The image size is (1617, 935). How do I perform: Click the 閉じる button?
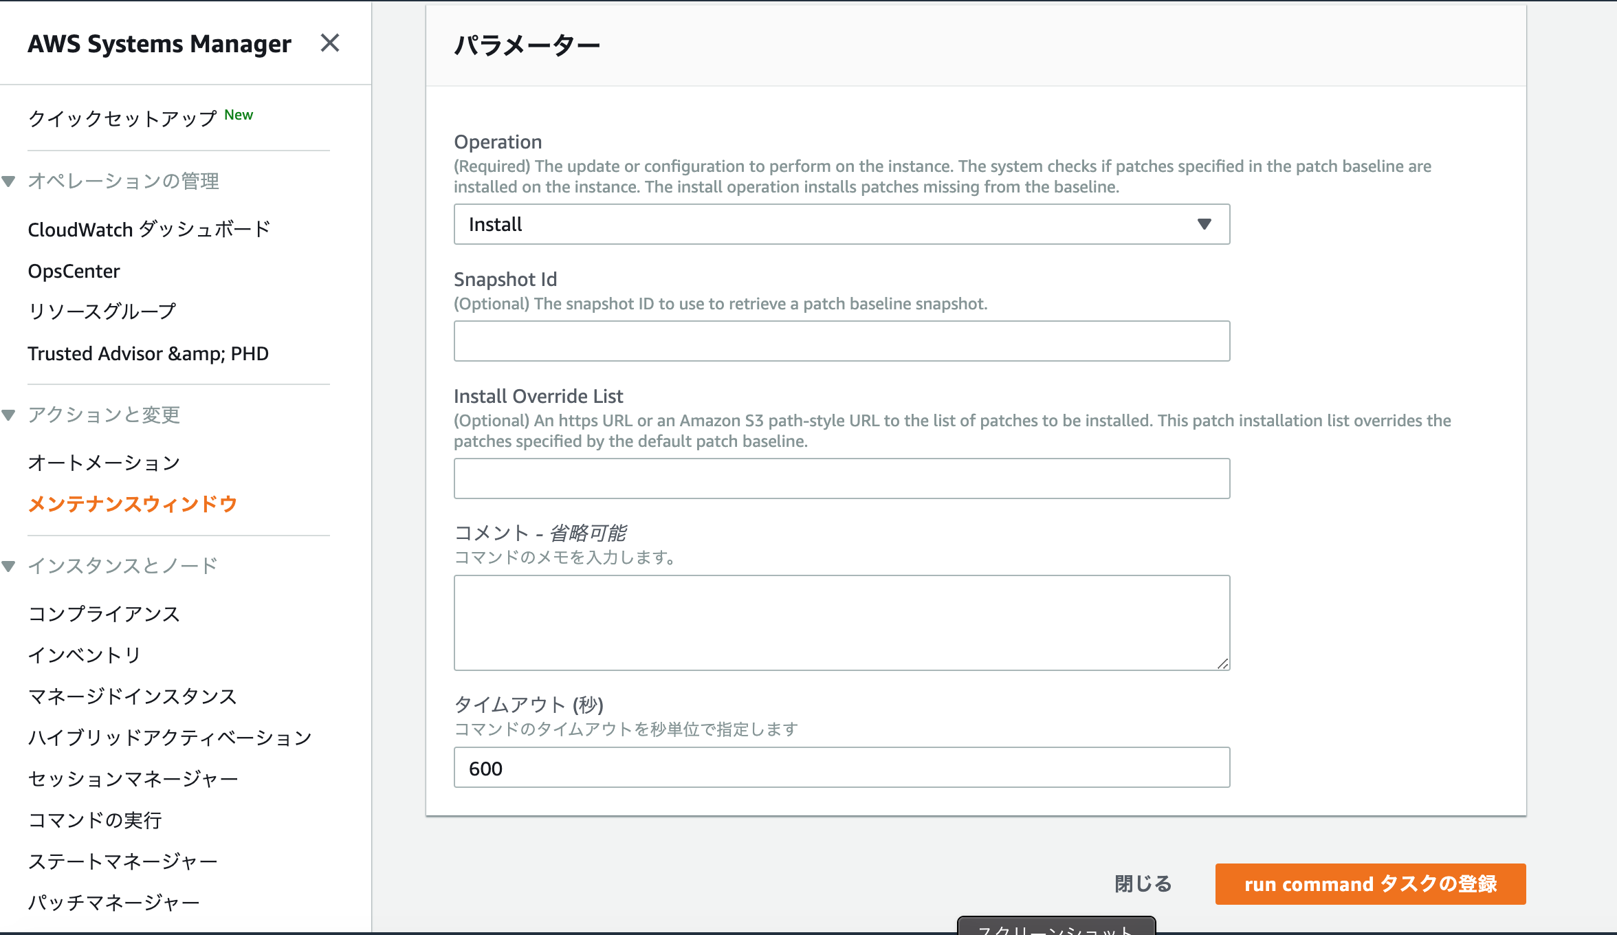tap(1143, 884)
